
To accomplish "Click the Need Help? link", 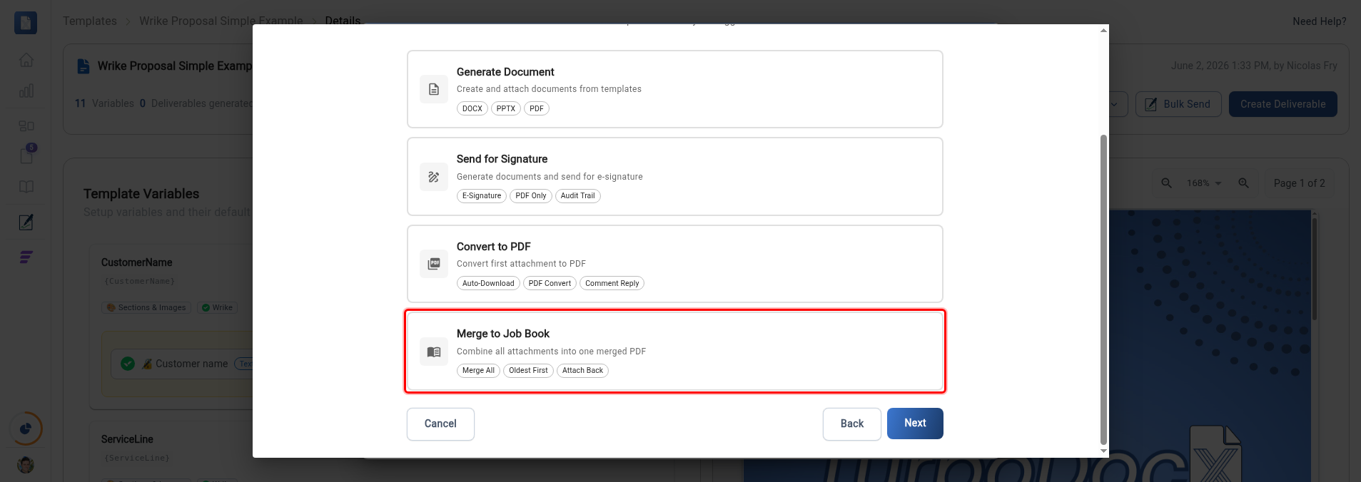I will tap(1319, 21).
